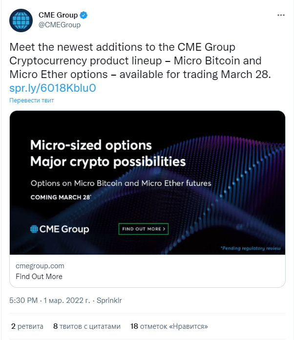Click the cmegroup.com card domain
294x340 pixels.
pos(40,266)
